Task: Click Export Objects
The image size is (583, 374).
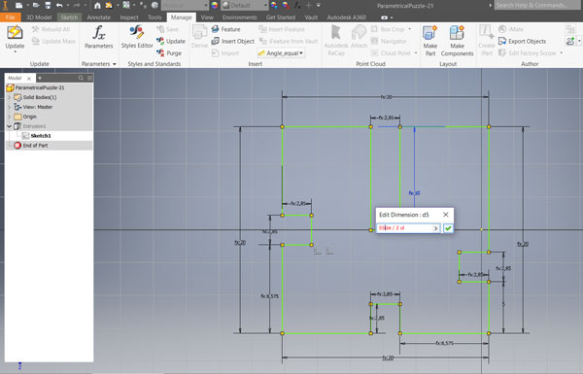Action: [x=523, y=41]
